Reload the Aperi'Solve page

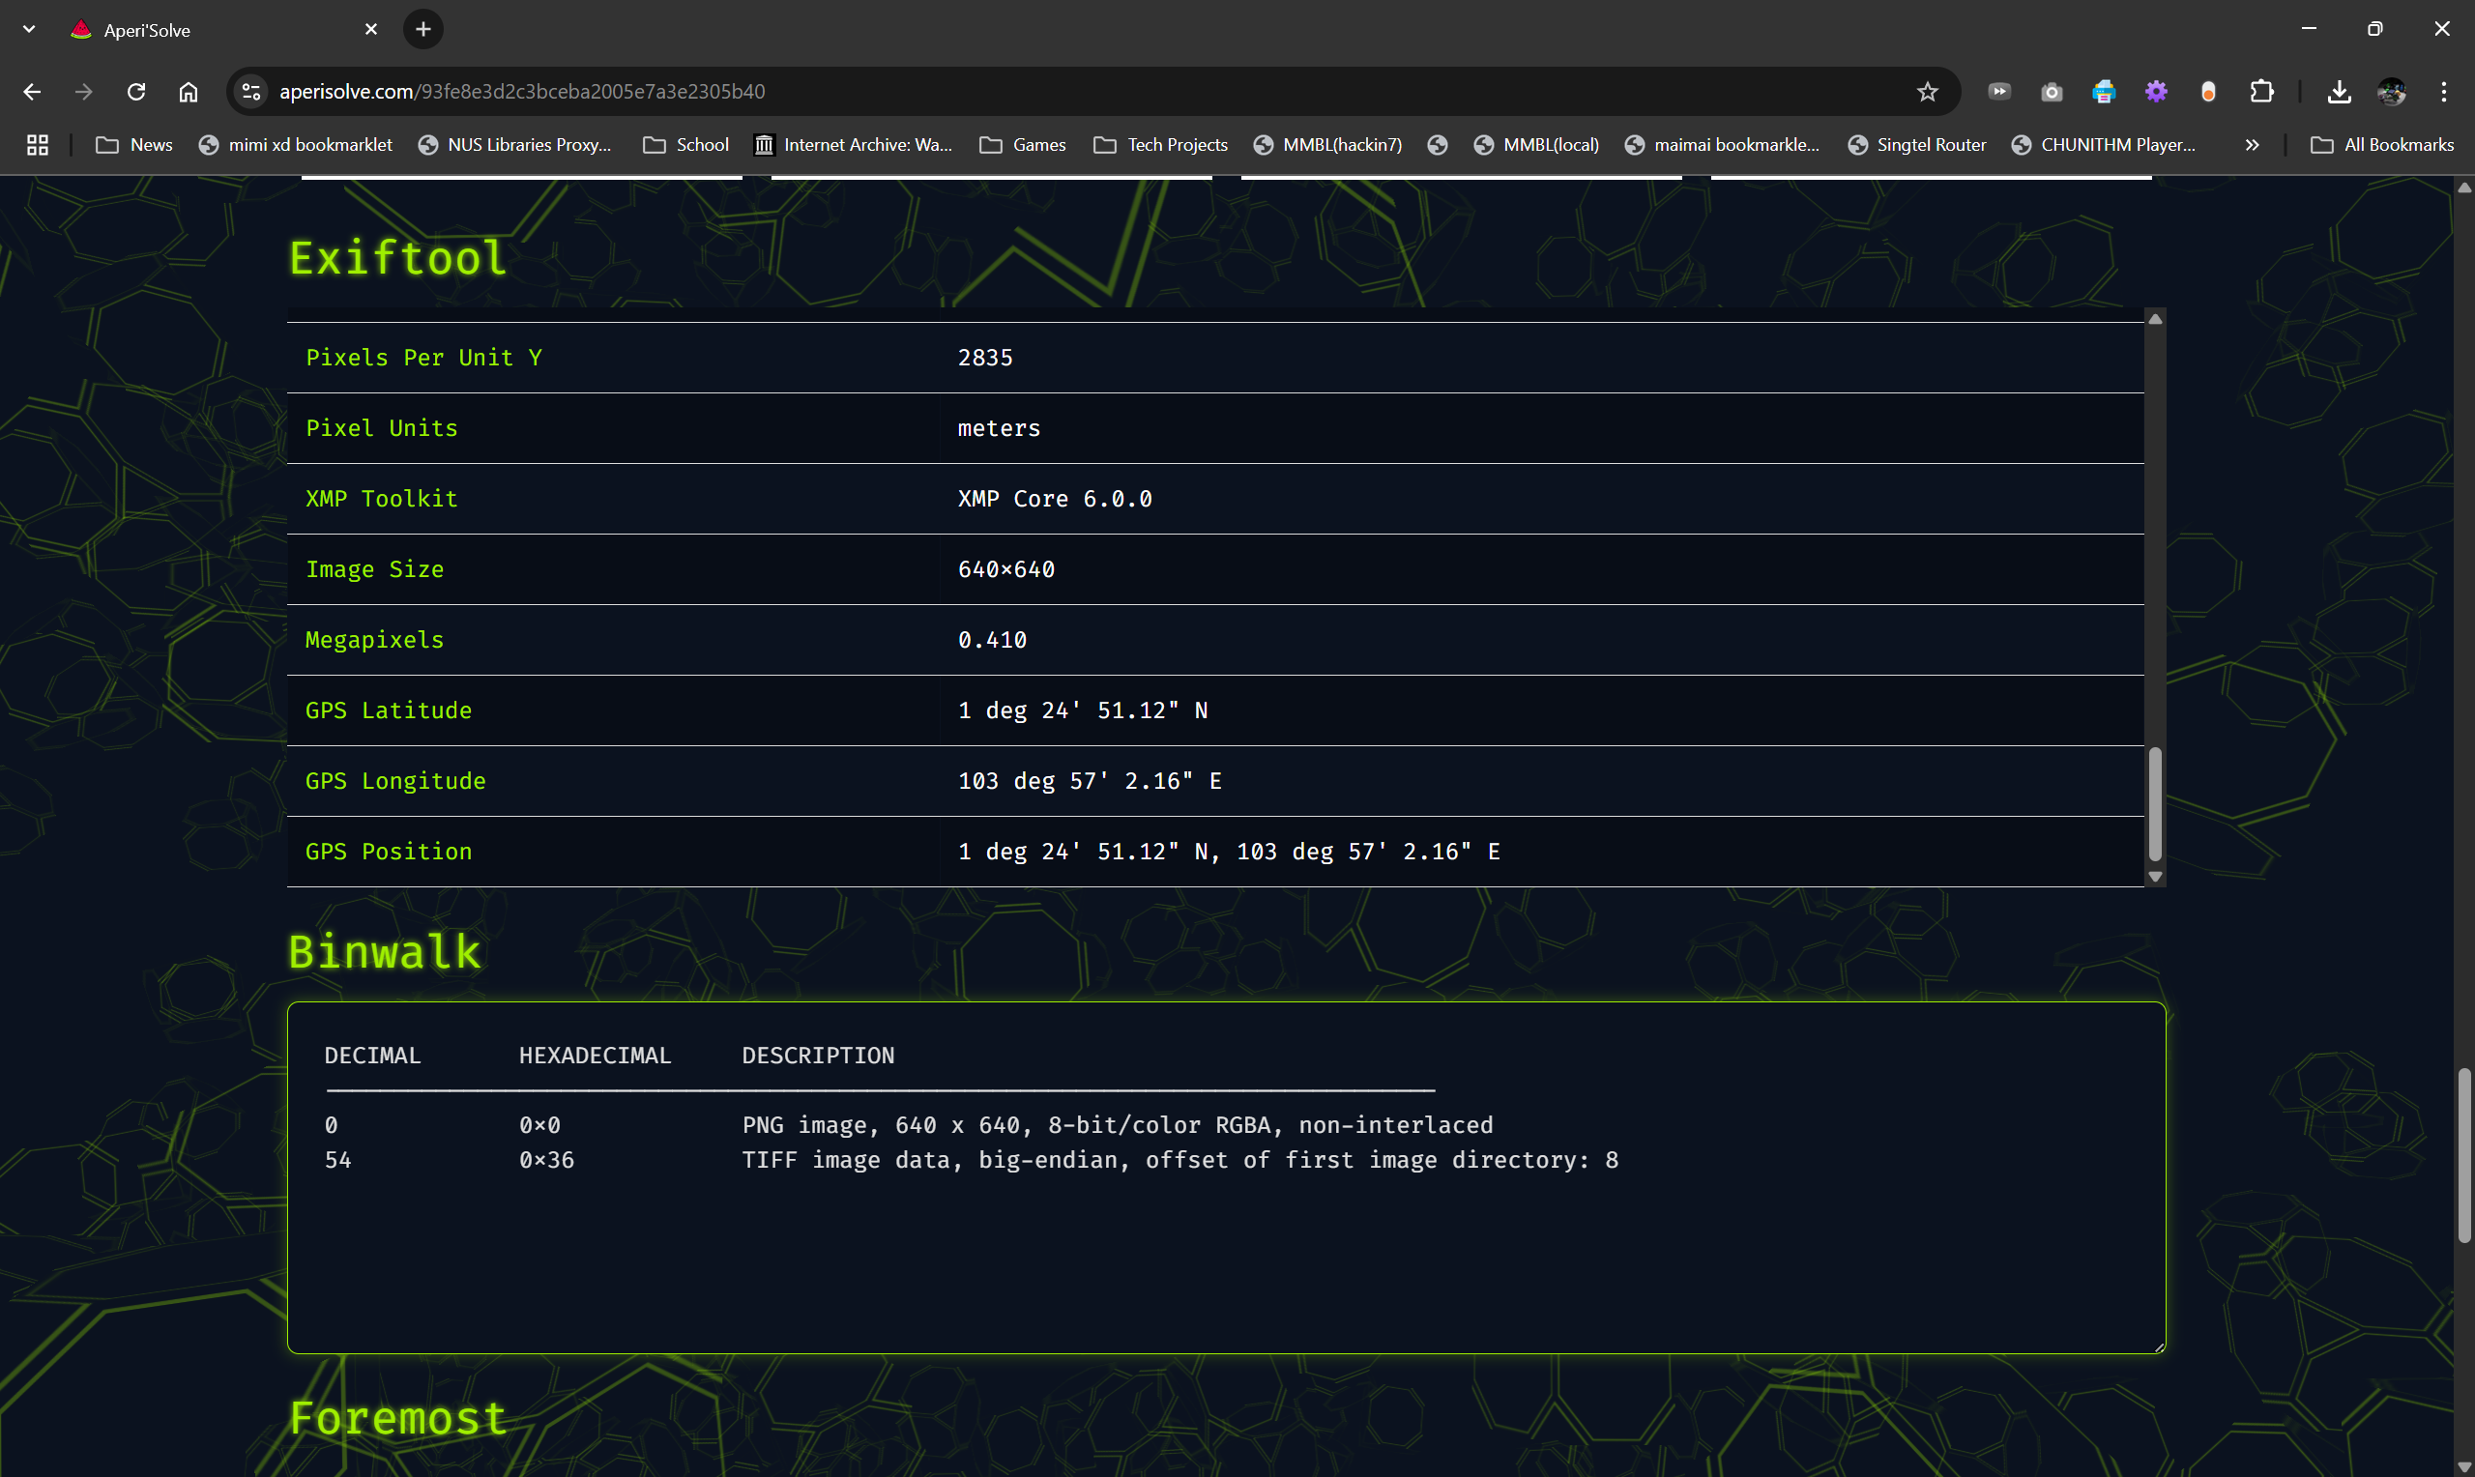tap(136, 92)
